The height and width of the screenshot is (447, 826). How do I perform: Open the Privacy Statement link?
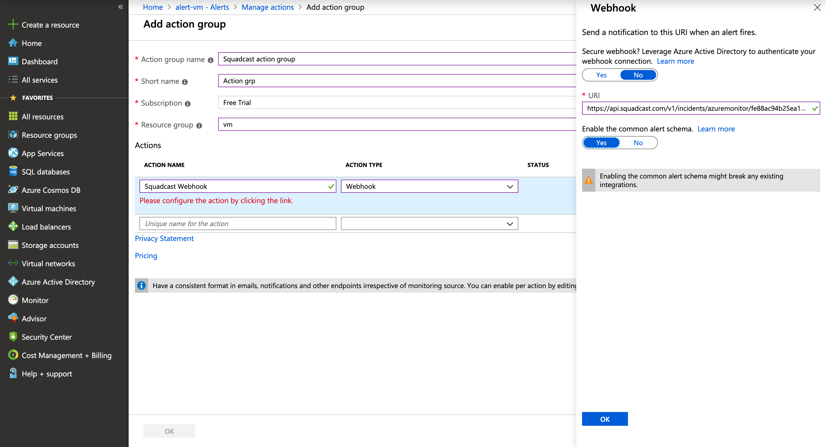click(164, 238)
